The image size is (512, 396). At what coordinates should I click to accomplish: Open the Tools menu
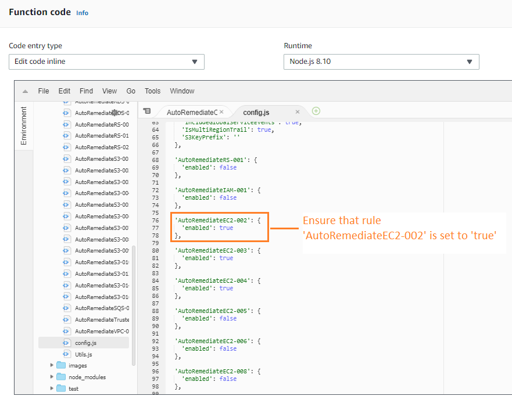click(152, 91)
